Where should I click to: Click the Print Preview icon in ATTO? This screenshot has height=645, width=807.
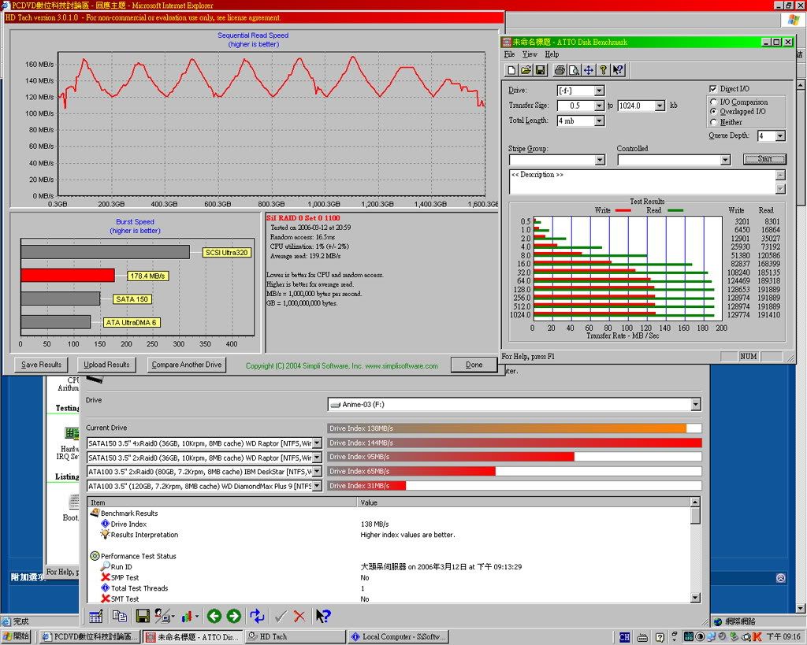(573, 70)
